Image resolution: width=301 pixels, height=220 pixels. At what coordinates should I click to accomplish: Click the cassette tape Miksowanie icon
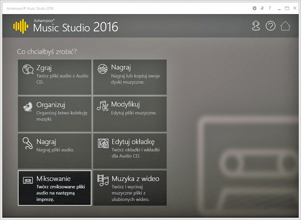pyautogui.click(x=28, y=180)
